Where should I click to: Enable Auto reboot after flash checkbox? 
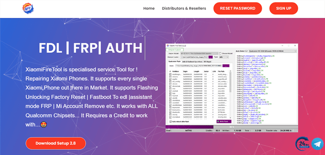coord(171,121)
